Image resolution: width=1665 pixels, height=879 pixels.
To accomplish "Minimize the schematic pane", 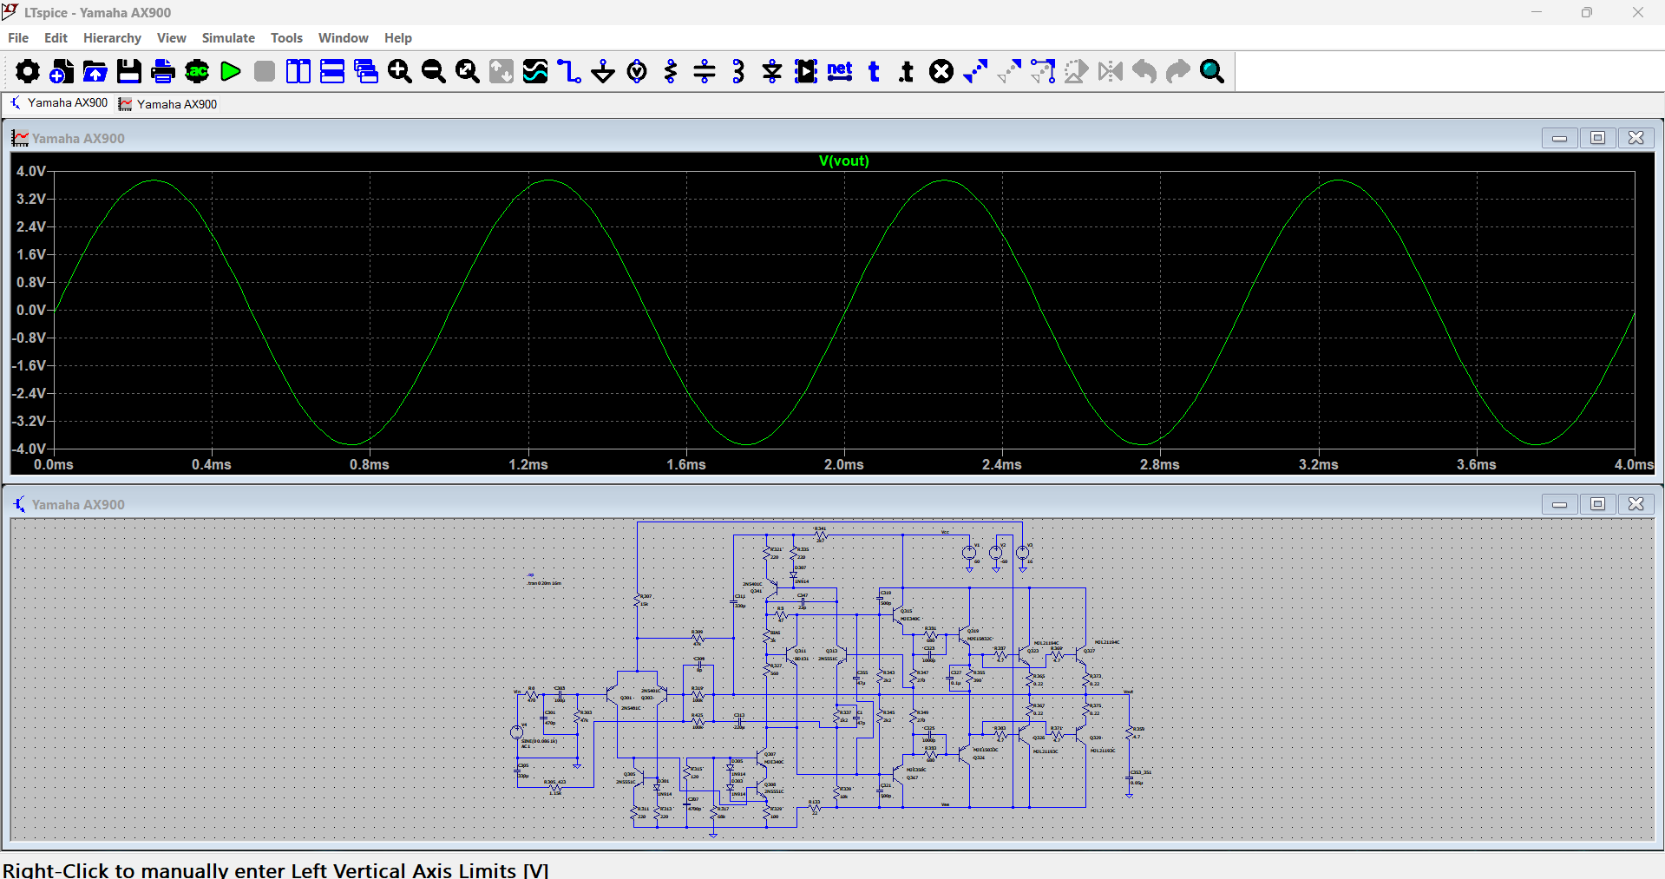I will [x=1559, y=504].
